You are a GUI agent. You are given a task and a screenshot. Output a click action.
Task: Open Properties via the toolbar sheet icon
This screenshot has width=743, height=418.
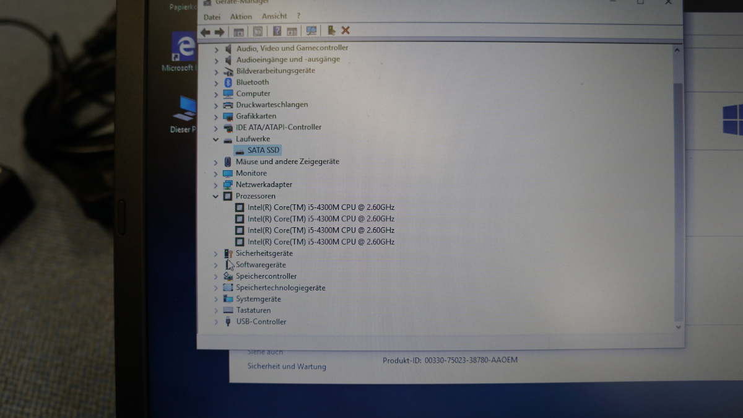pyautogui.click(x=258, y=31)
